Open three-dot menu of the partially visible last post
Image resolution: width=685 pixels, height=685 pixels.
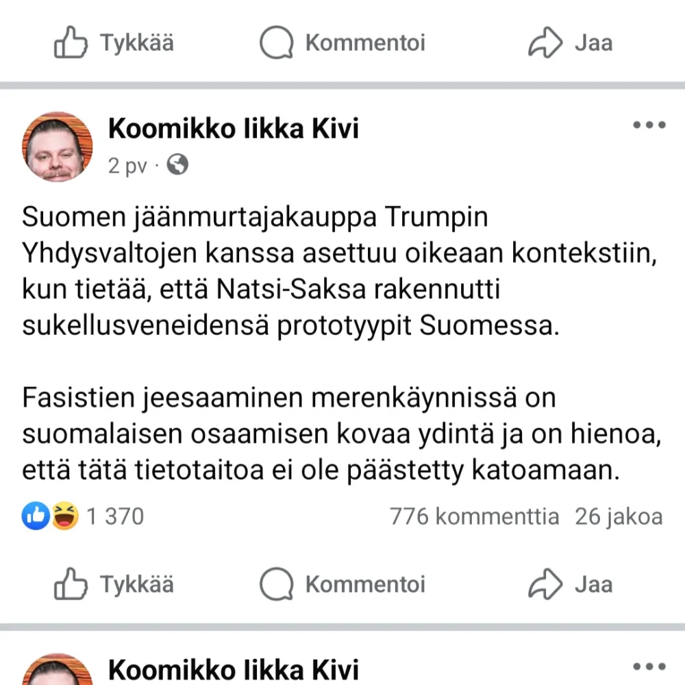pos(649,667)
